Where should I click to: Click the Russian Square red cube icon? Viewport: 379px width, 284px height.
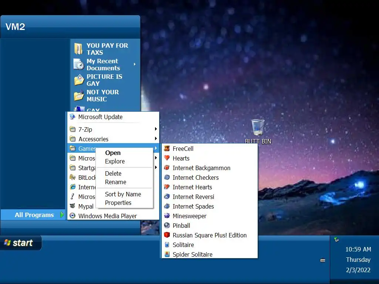click(x=167, y=235)
